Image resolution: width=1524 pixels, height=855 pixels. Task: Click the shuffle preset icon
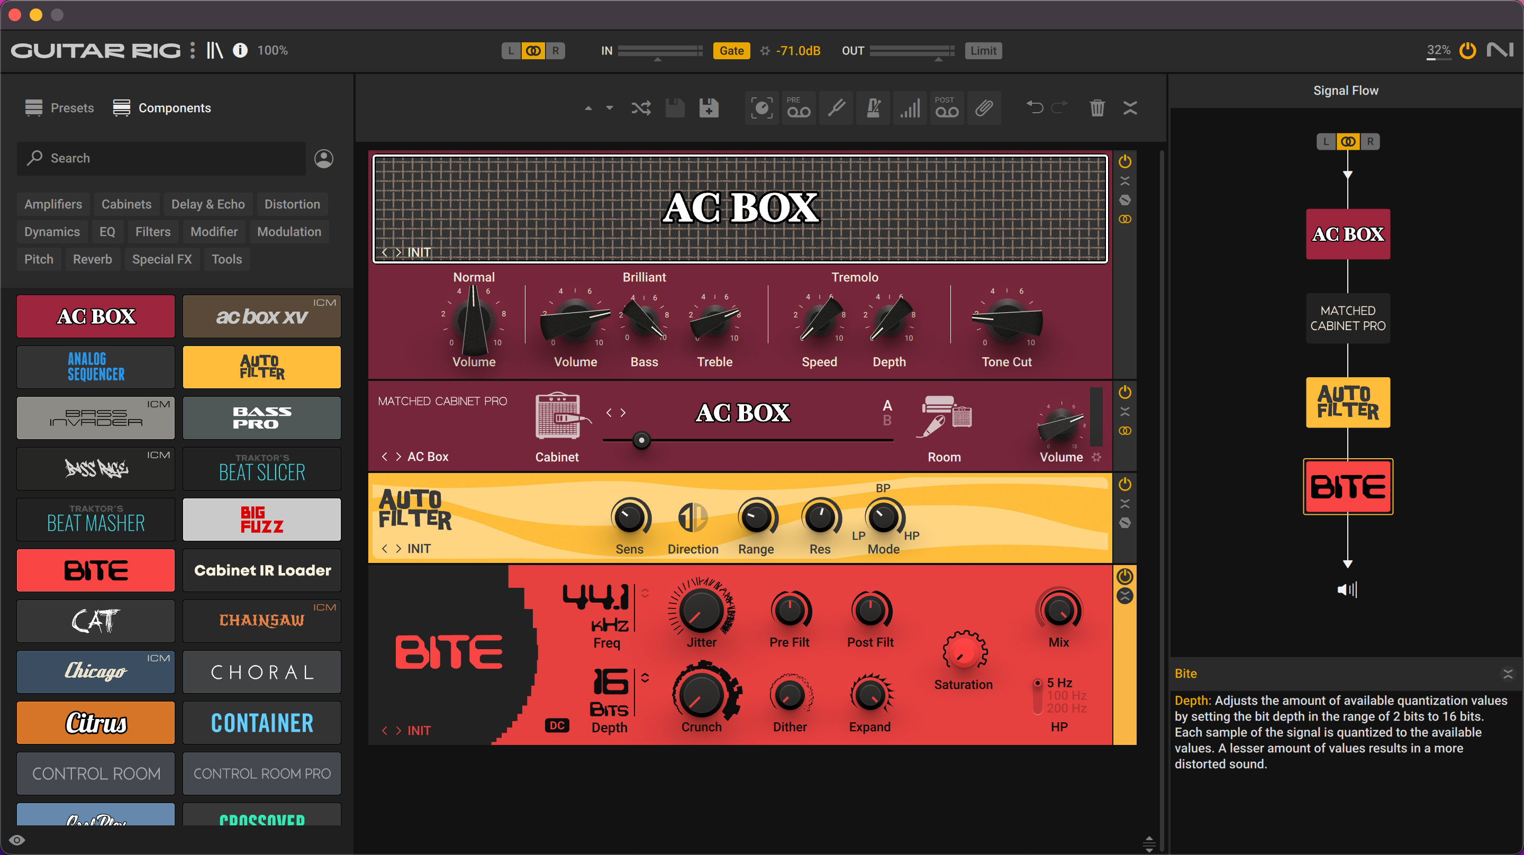pyautogui.click(x=641, y=108)
